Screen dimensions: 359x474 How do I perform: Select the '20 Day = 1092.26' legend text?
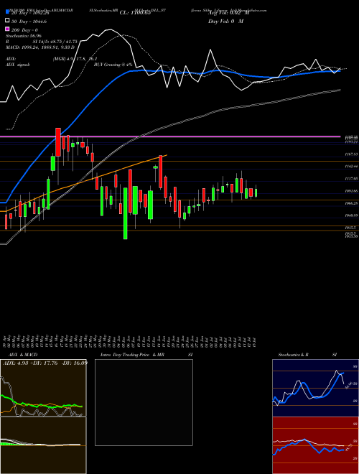click(30, 13)
